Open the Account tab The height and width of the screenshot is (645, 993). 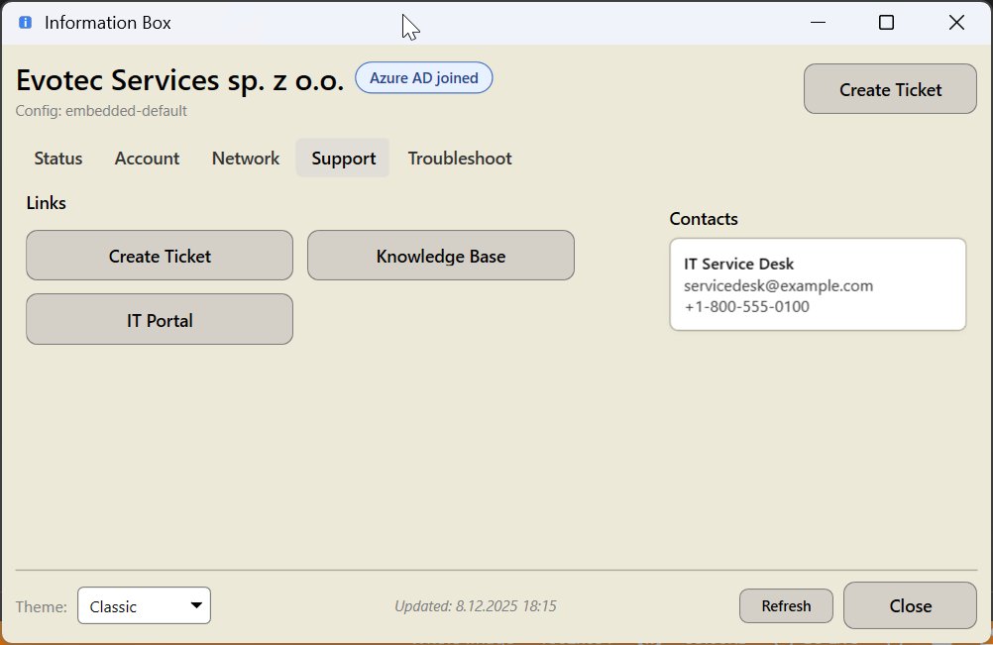pyautogui.click(x=147, y=159)
